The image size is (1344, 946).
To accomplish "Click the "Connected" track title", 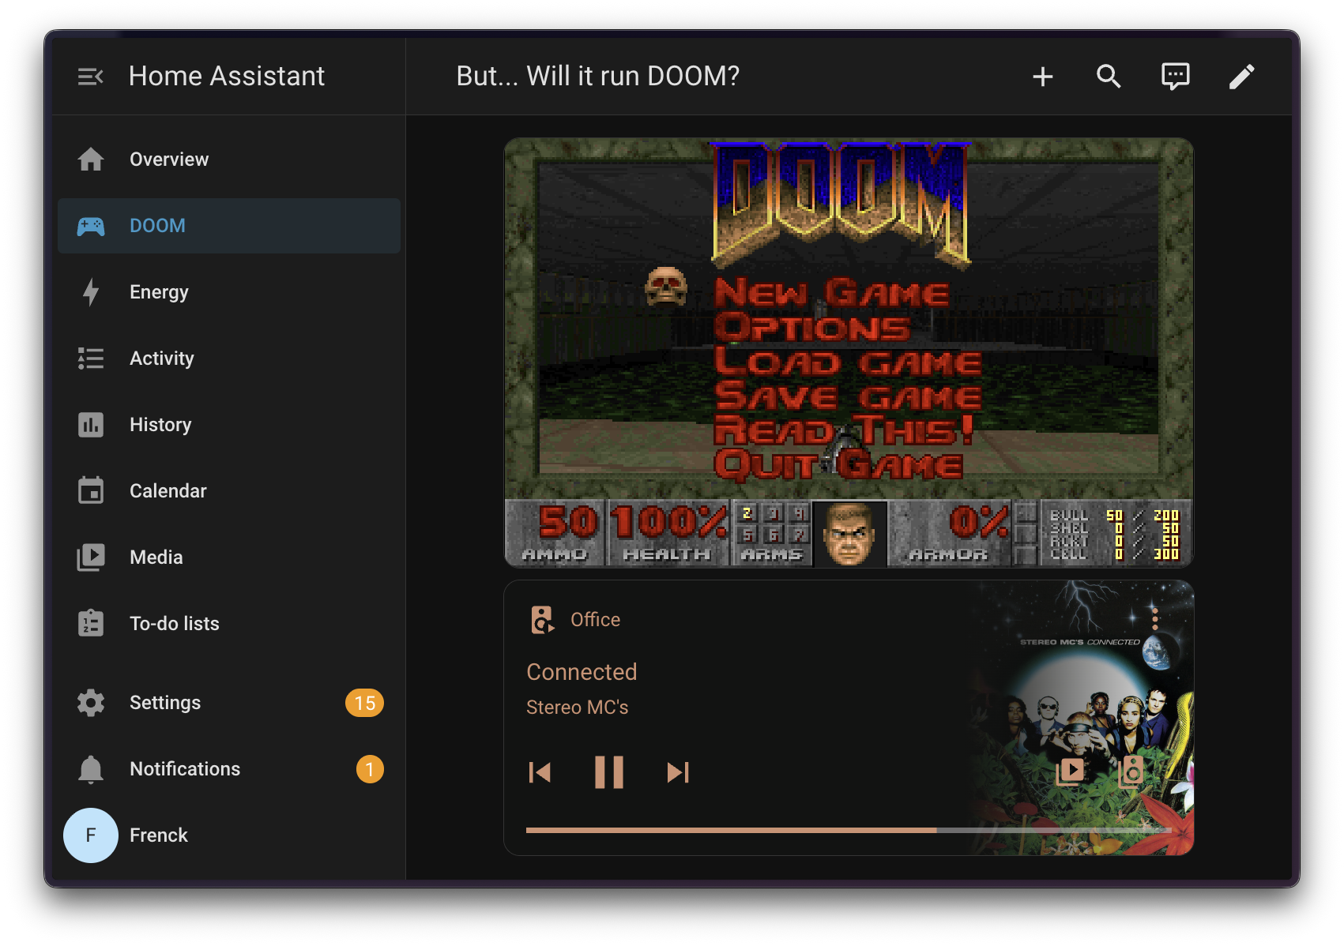I will (582, 672).
